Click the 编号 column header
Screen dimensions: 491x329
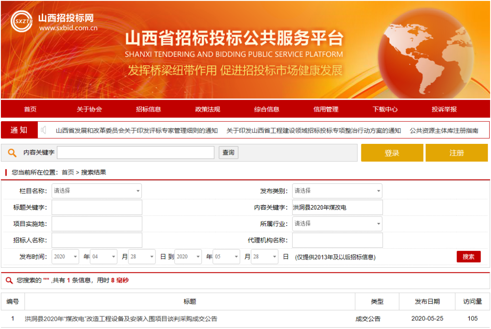click(13, 301)
